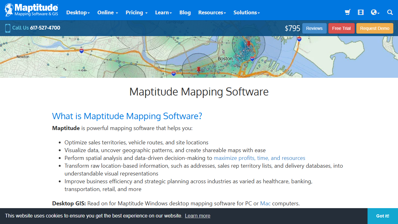The width and height of the screenshot is (398, 224).
Task: Click the Boston label on map
Action: point(225,58)
